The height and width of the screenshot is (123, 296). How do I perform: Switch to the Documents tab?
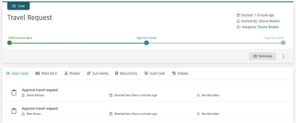(126, 73)
